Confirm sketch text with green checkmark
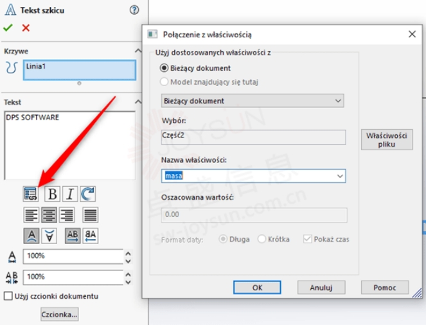 [8, 28]
